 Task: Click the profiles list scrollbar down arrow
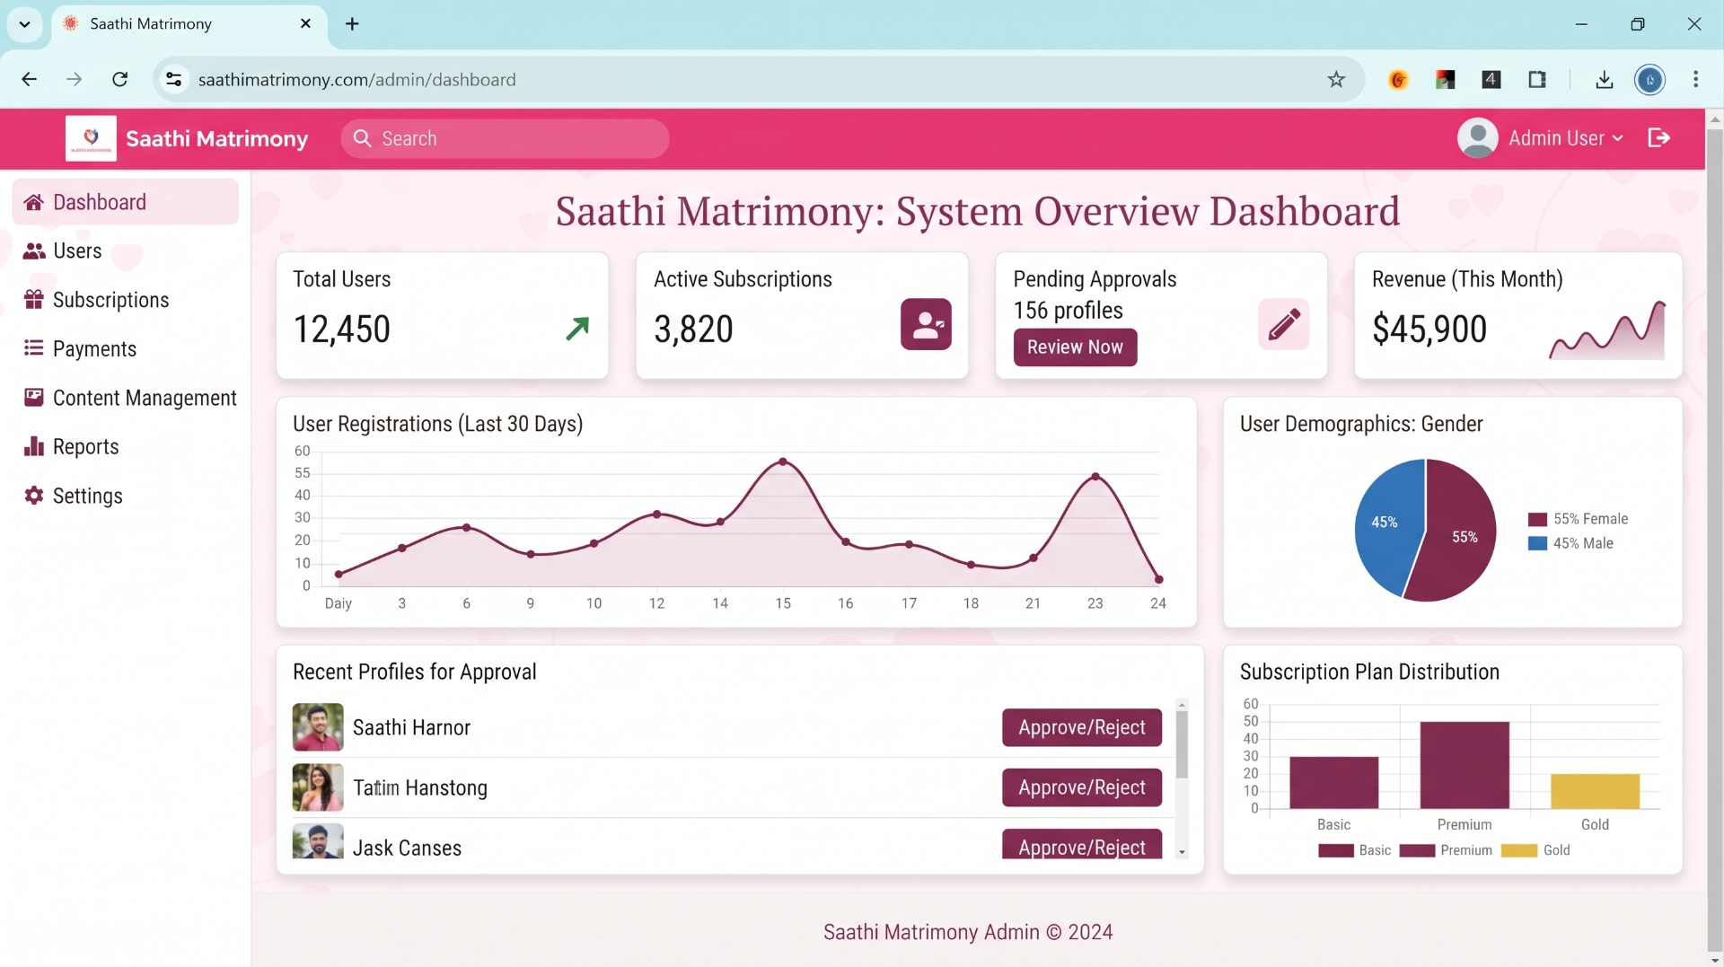click(1182, 852)
